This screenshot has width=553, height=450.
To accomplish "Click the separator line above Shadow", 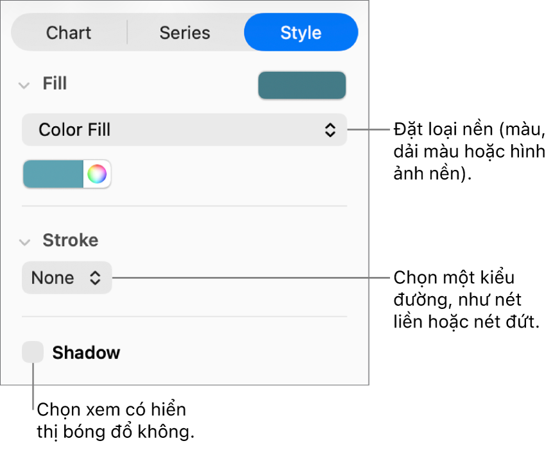I will (x=184, y=316).
